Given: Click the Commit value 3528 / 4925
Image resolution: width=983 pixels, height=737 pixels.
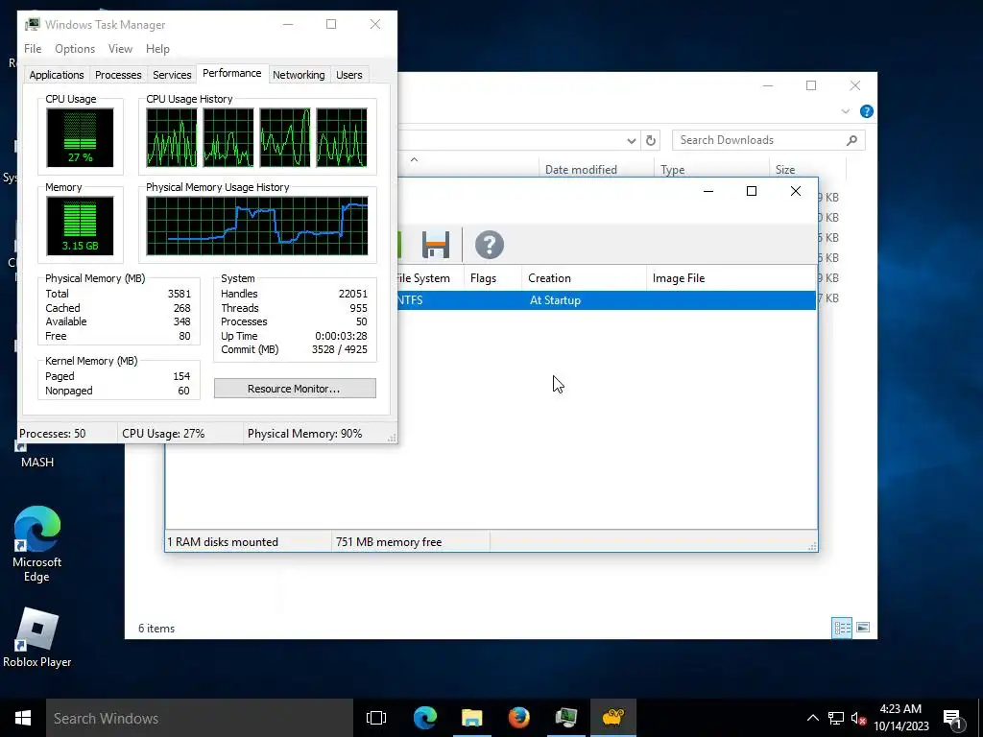Looking at the screenshot, I should point(339,349).
